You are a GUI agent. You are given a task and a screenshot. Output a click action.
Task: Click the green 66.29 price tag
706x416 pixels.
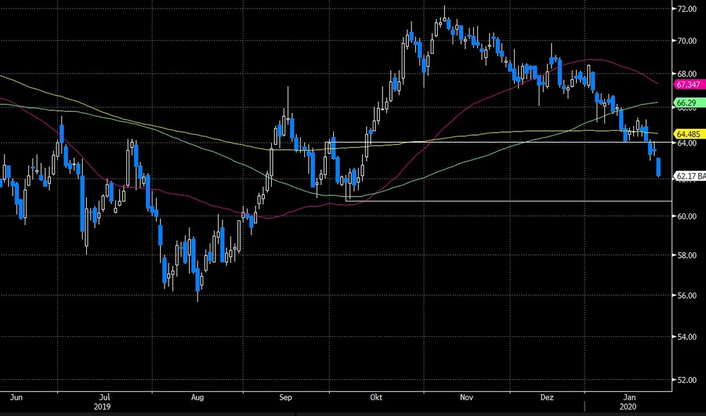pyautogui.click(x=687, y=103)
